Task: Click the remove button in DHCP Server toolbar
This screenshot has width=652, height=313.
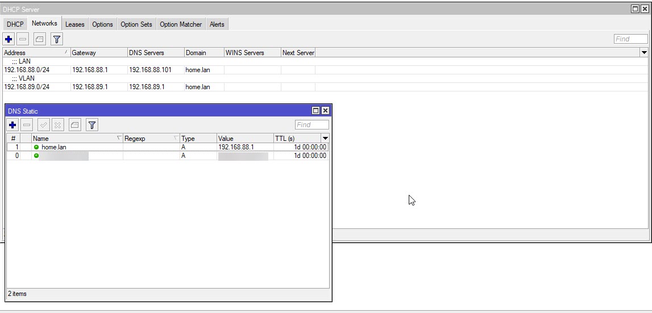Action: [x=23, y=40]
